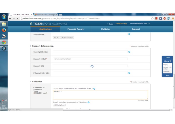
Task: Open Chrome menu hamburger icon
Action: point(173,19)
